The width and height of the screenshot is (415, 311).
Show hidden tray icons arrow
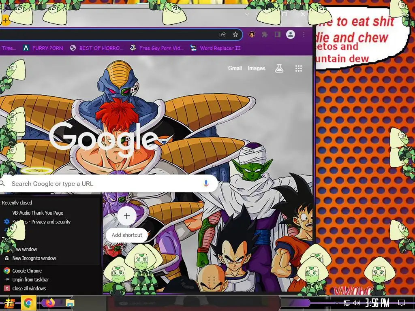(337, 303)
